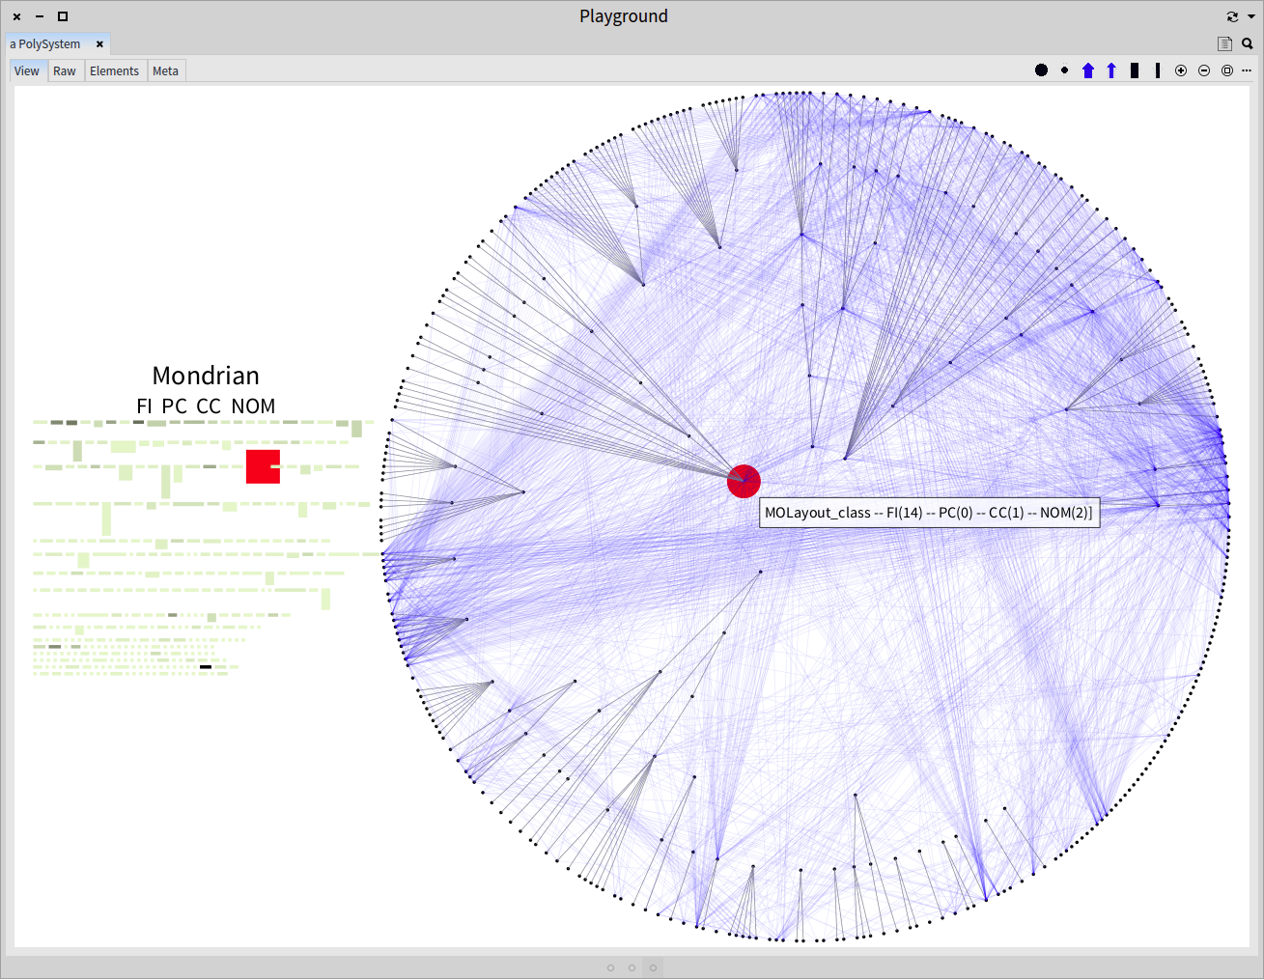Click the magnifying glass search icon
This screenshot has height=980, width=1264.
pos(1248,43)
